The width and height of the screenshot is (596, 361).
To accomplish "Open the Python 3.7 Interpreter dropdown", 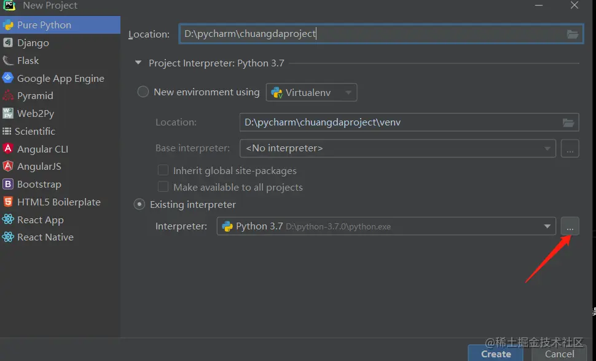I will coord(546,226).
